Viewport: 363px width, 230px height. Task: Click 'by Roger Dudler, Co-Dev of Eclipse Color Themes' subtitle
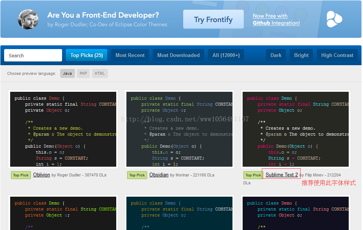coord(107,24)
